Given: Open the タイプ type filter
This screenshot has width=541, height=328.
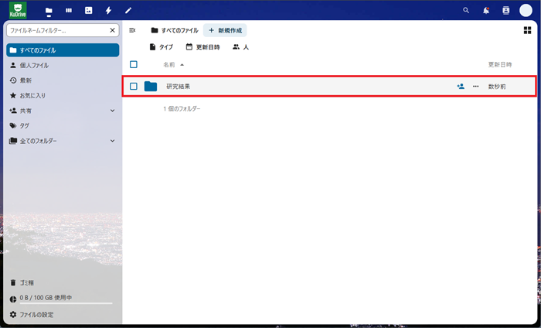Looking at the screenshot, I should click(161, 47).
